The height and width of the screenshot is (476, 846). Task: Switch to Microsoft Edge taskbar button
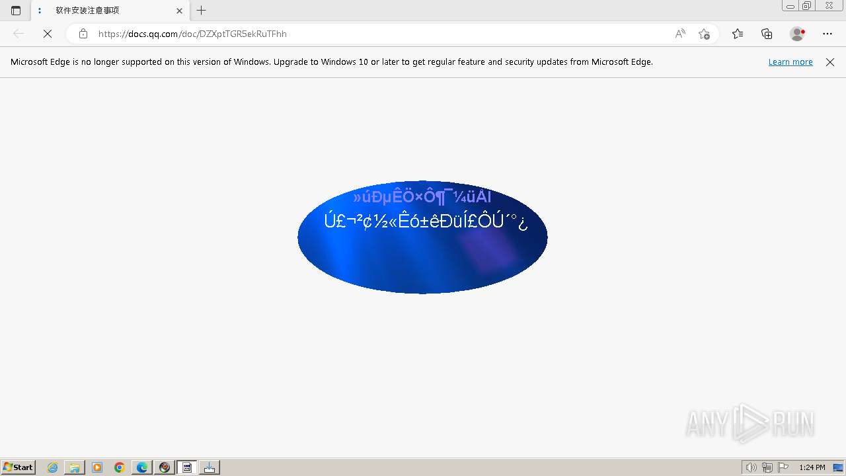click(142, 467)
